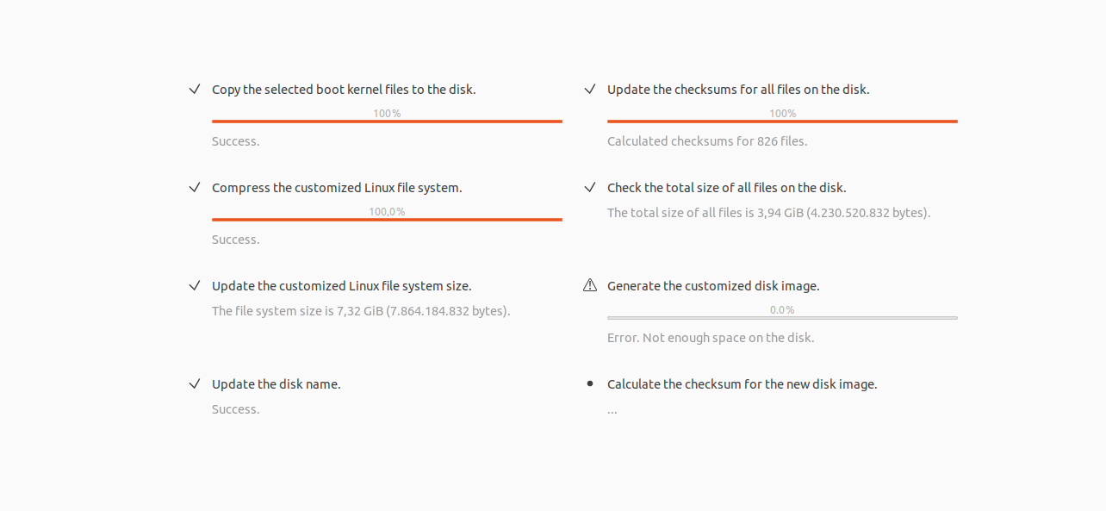Image resolution: width=1106 pixels, height=511 pixels.
Task: Select the checkmark for compress file system step
Action: click(195, 186)
